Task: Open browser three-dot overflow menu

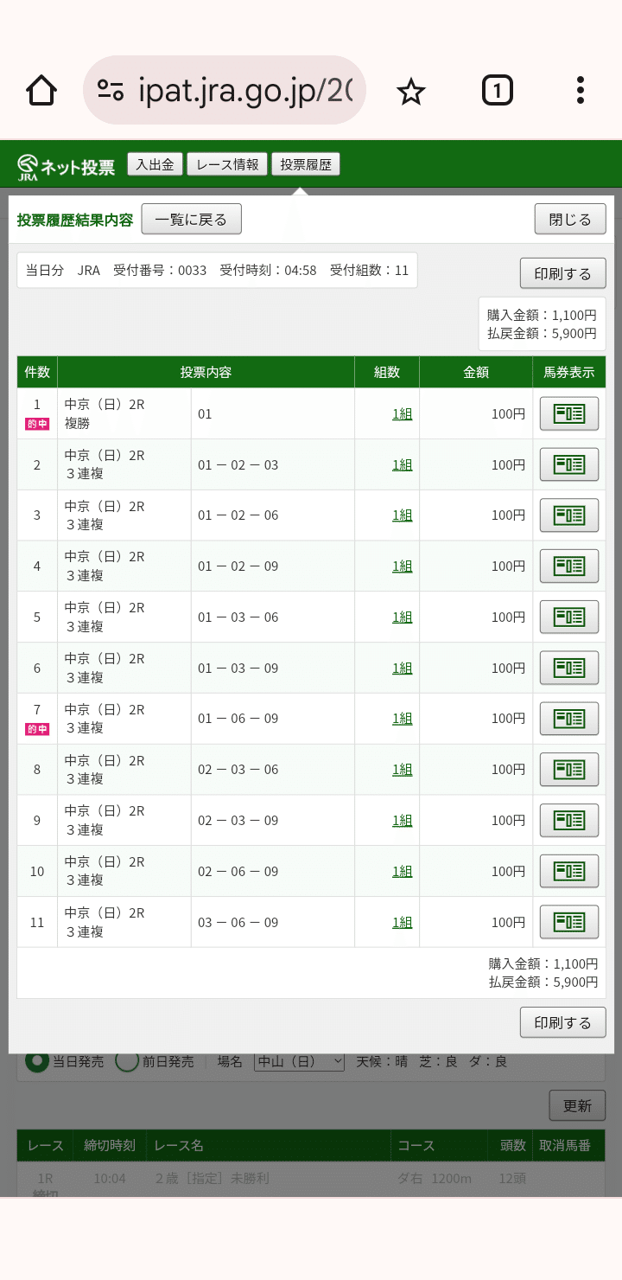Action: (580, 90)
